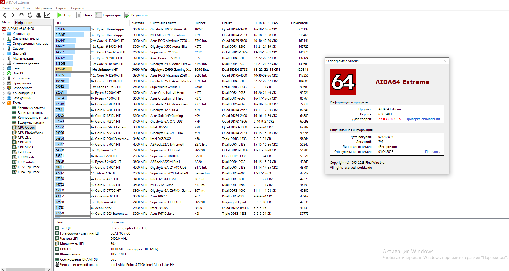Expand the Операционная система tree node

point(4,44)
